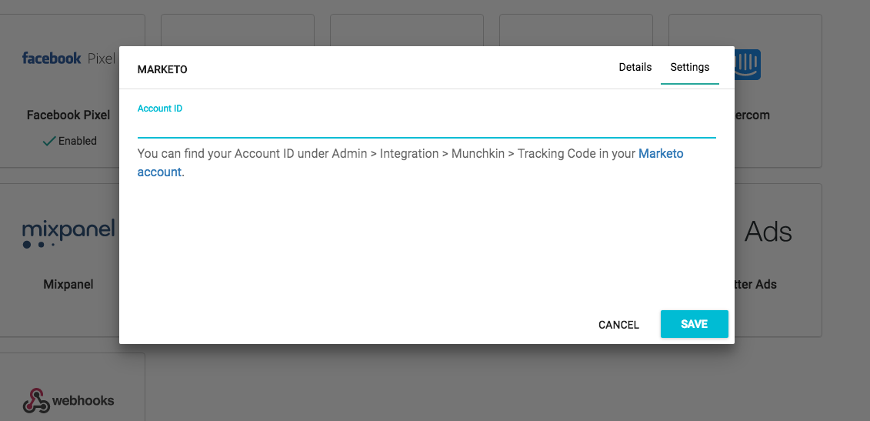Image resolution: width=870 pixels, height=421 pixels.
Task: Click the Enabled checkmark under Facebook Pixel
Action: (x=49, y=141)
